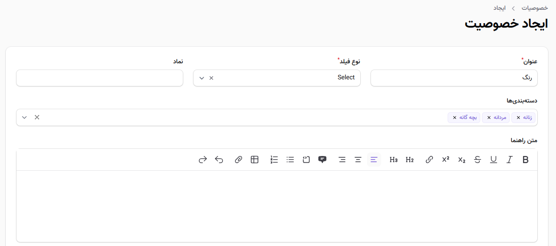Apply superscript formatting (X²)
Screen dimensions: 556x246
point(445,160)
